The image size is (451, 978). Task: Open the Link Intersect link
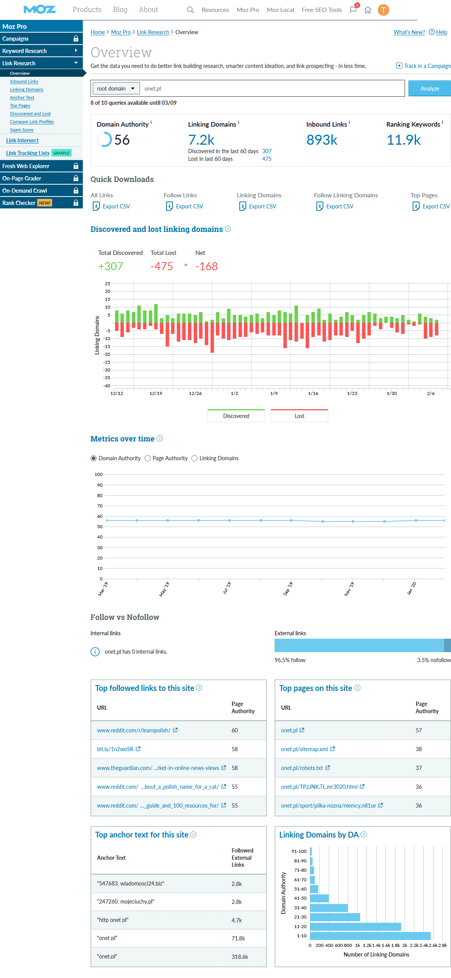tap(22, 140)
